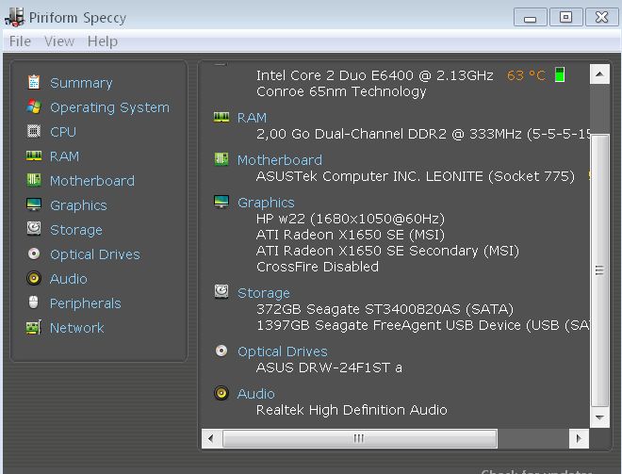
Task: Open the Motherboard section heading link
Action: click(279, 160)
